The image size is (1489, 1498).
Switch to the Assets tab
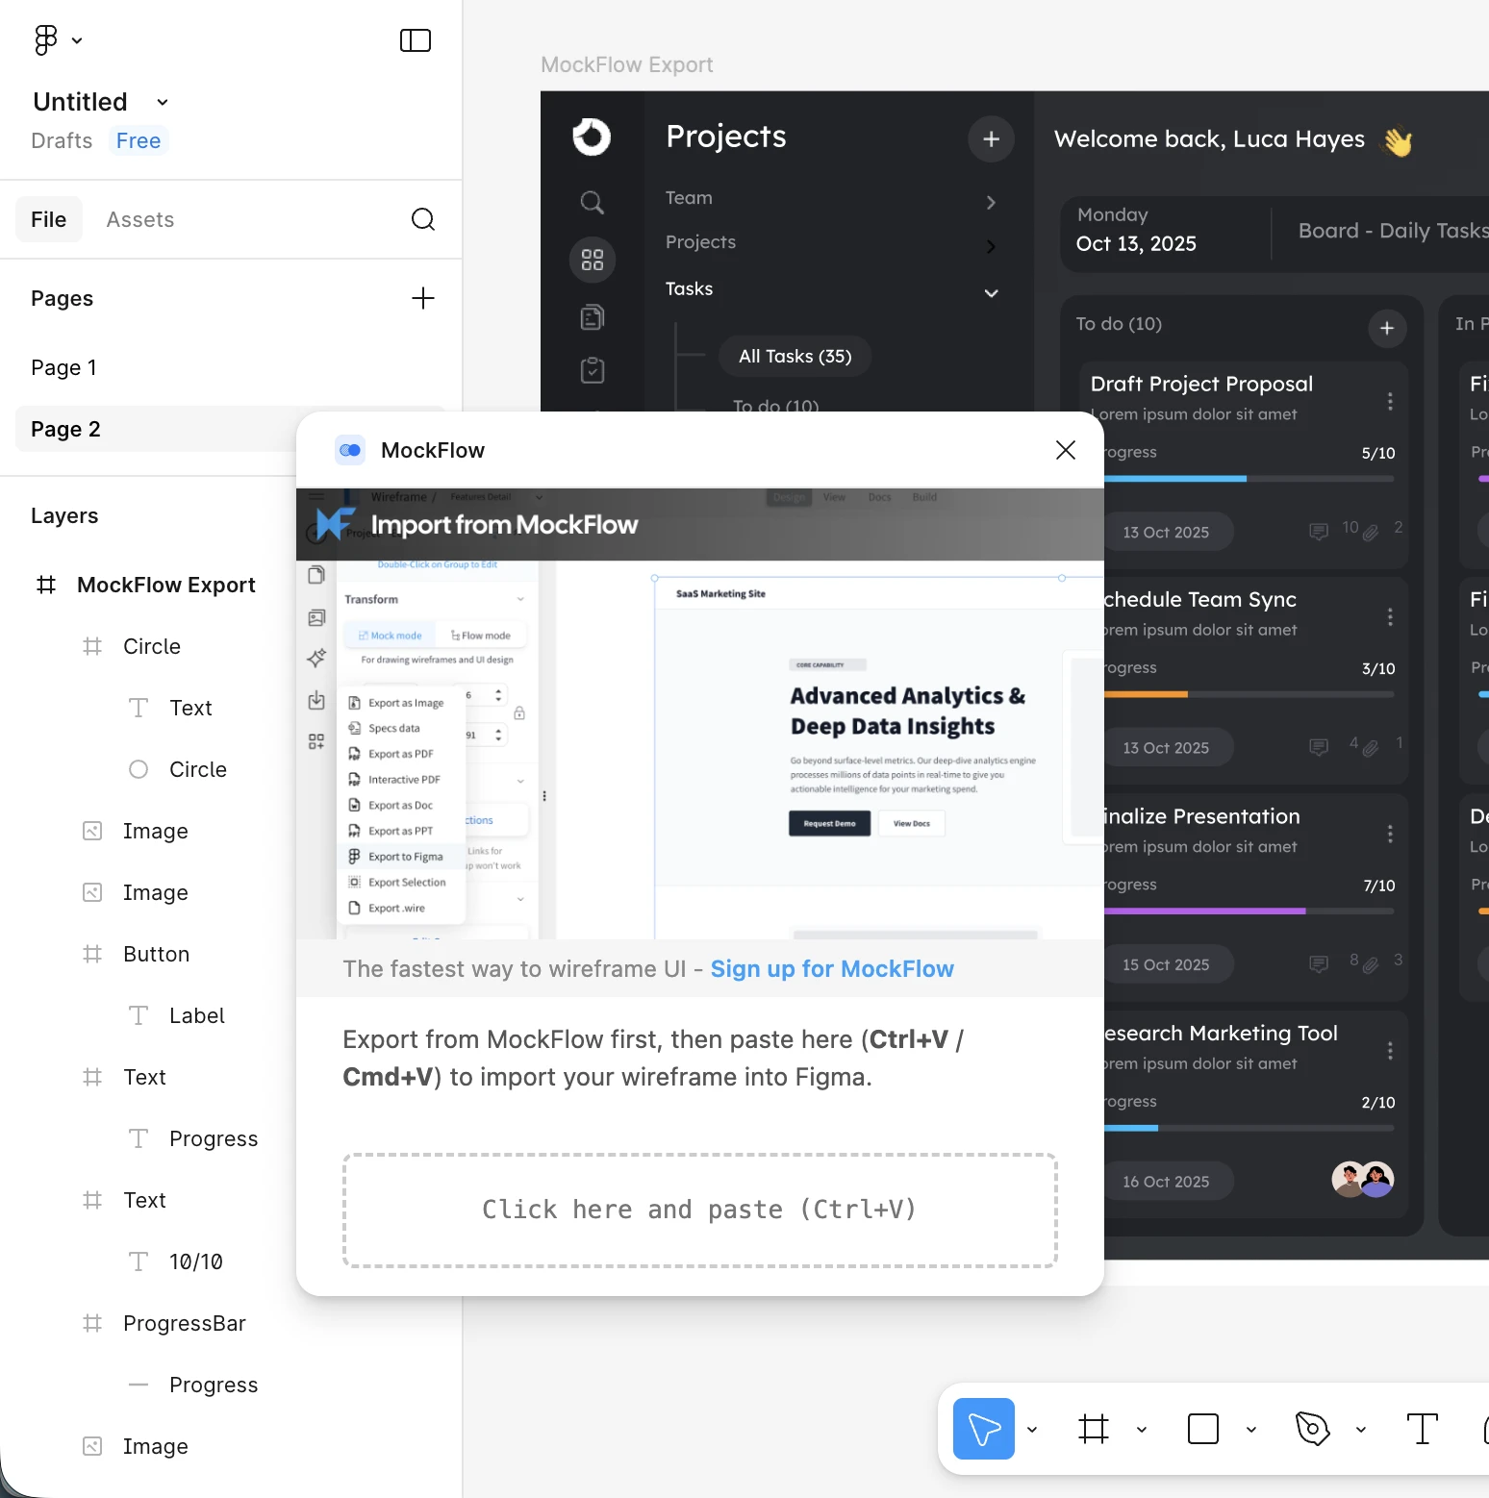pyautogui.click(x=140, y=220)
